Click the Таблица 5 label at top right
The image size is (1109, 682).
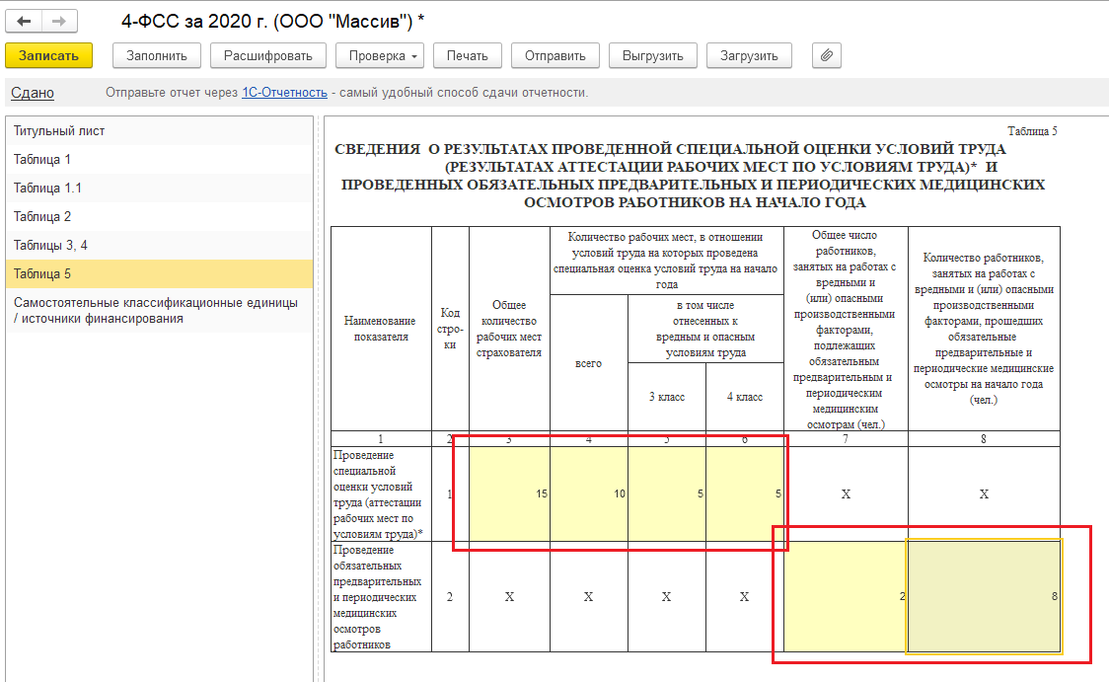pyautogui.click(x=1032, y=131)
